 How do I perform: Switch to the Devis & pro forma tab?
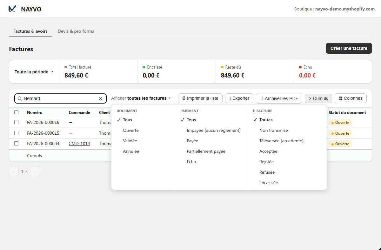(x=76, y=31)
